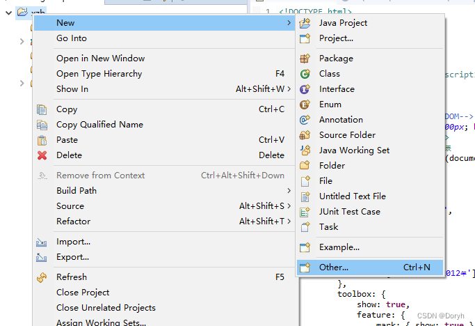Click the Folder icon in New submenu
This screenshot has height=326, width=475.
305,166
